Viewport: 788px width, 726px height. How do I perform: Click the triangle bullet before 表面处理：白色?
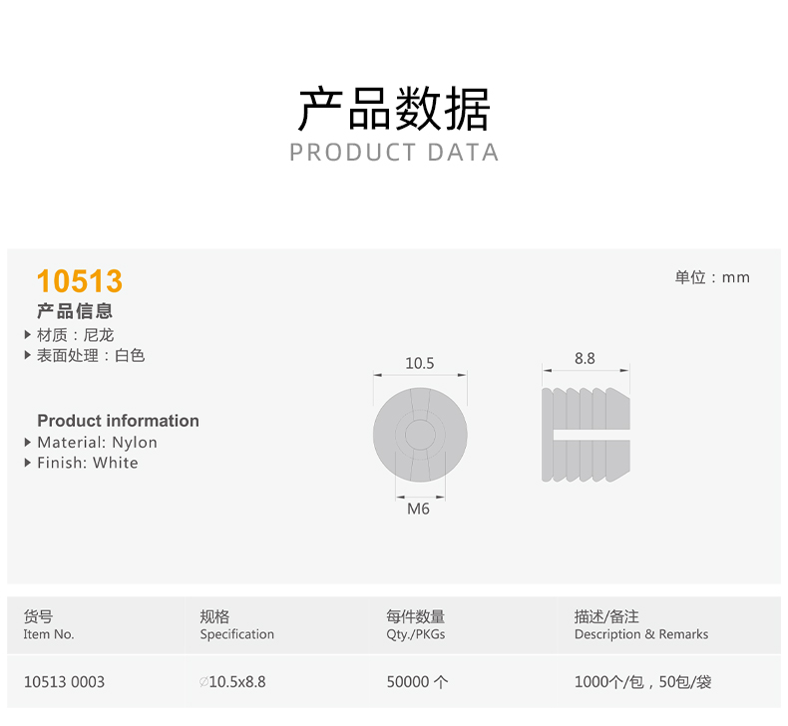[x=28, y=355]
